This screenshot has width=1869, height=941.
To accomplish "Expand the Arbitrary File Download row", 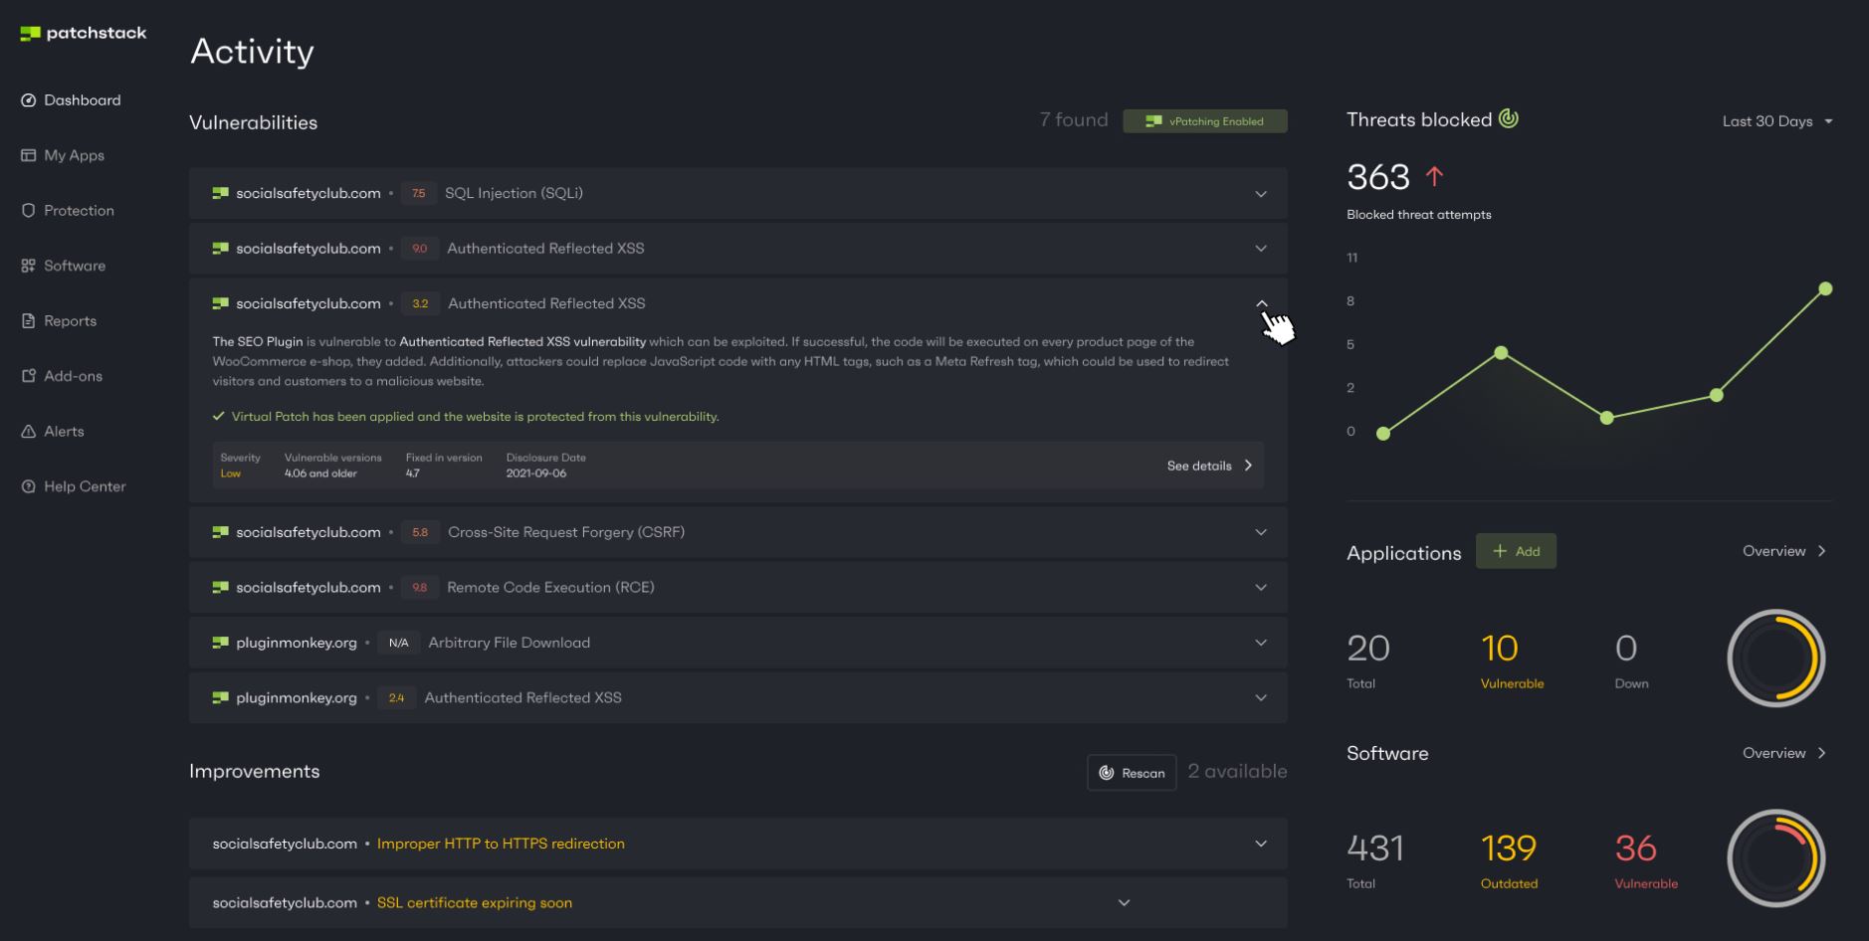I will [1261, 643].
